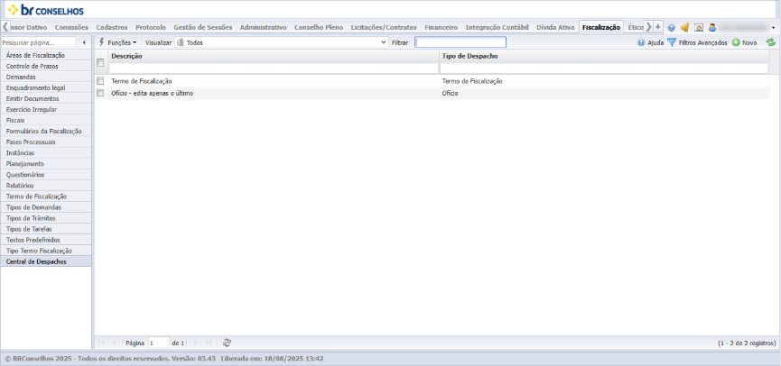Click the lightning bolt Funções icon
Viewport: 781px width, 366px height.
(102, 42)
